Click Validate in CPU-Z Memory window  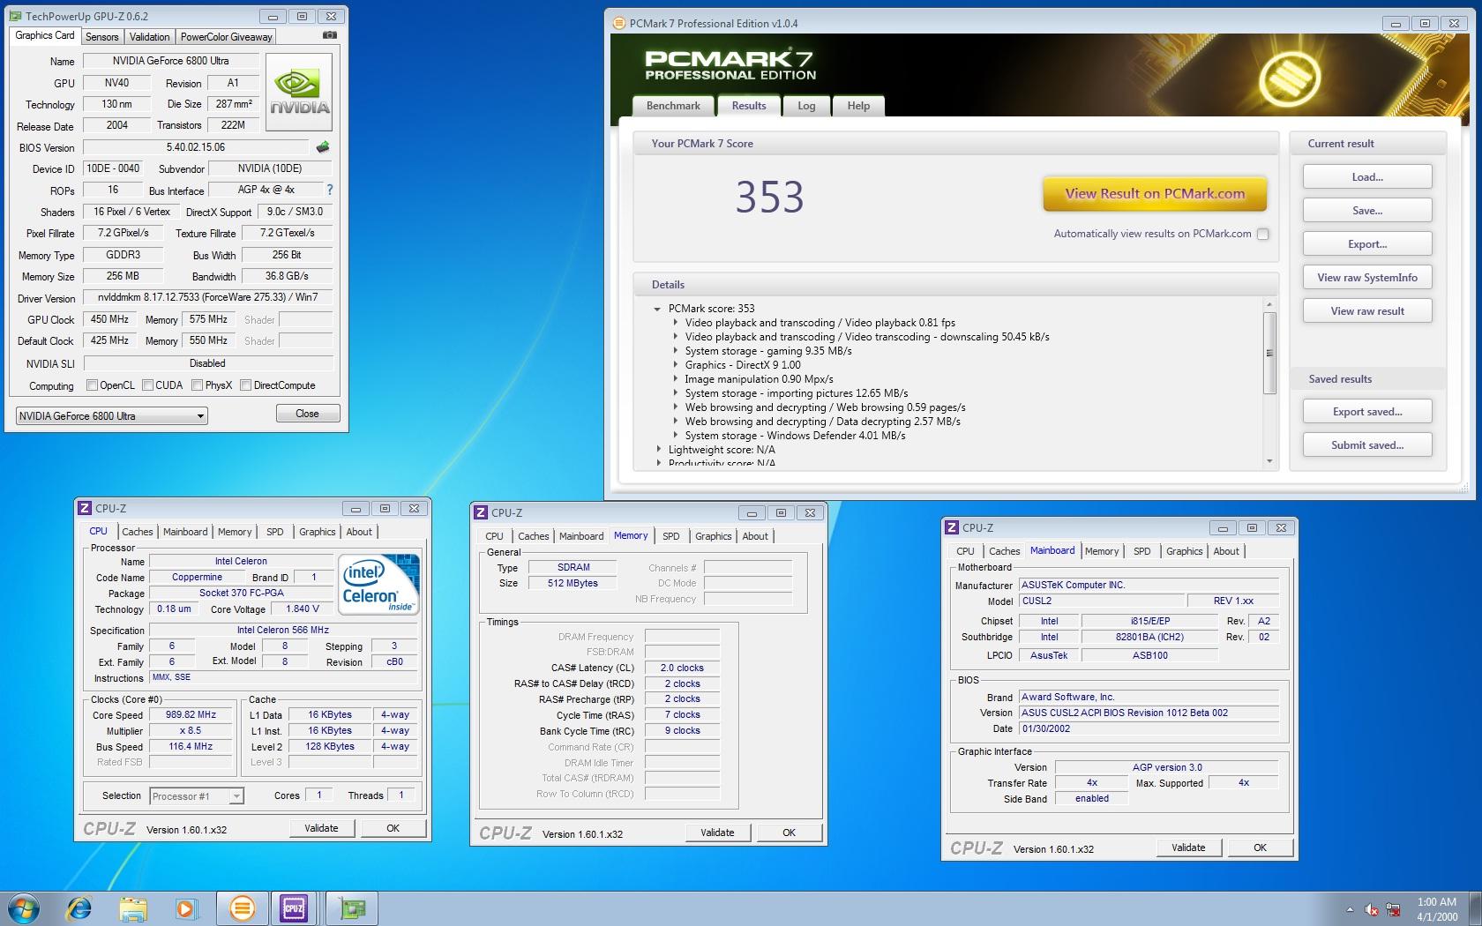(x=717, y=833)
